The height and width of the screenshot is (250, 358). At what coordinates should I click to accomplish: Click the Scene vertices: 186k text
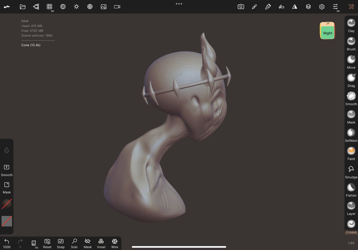point(37,36)
